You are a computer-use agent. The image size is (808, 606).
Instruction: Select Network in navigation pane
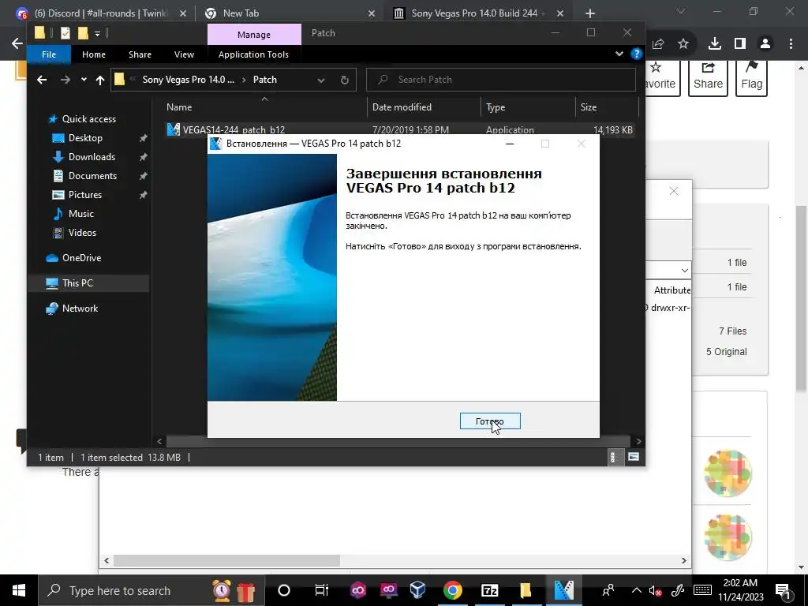point(80,309)
